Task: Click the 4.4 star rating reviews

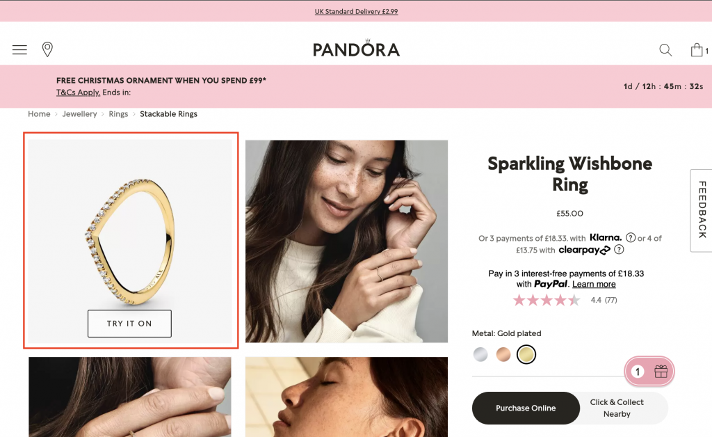Action: coord(565,299)
